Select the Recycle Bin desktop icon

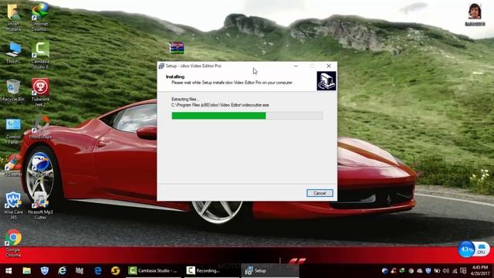(13, 90)
